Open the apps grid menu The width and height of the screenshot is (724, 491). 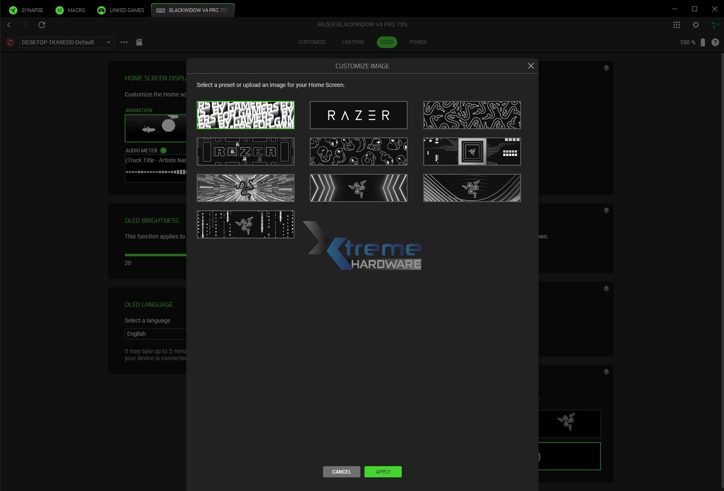tap(677, 25)
